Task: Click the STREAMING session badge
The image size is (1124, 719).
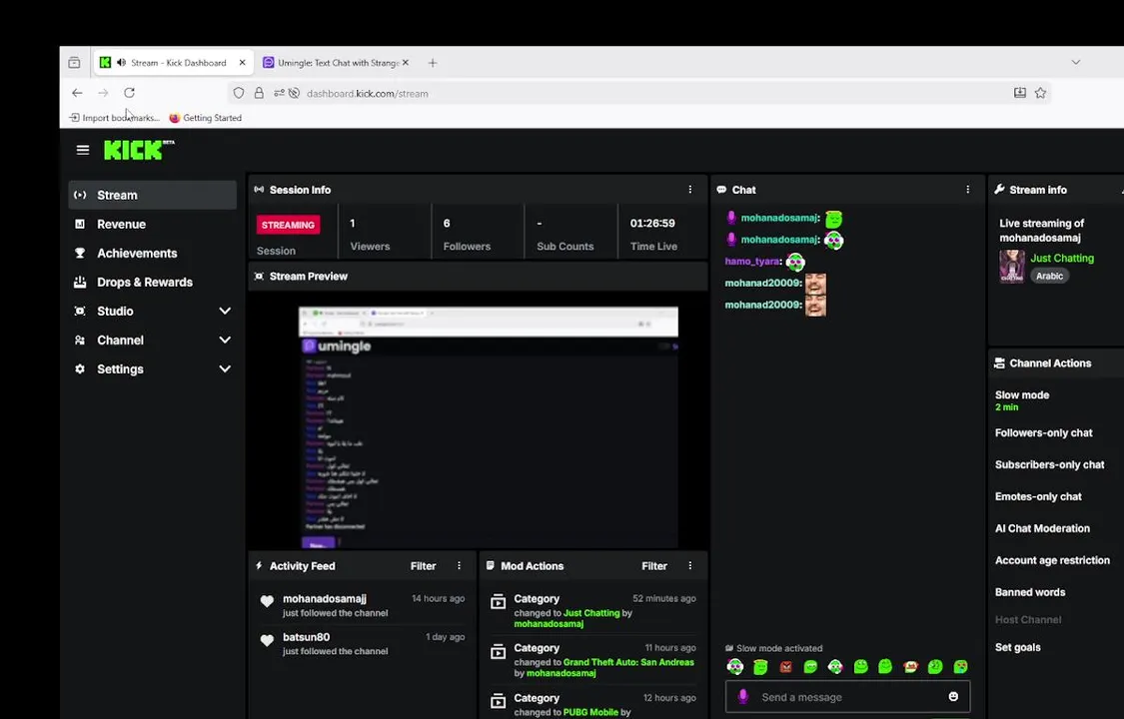Action: coord(288,225)
